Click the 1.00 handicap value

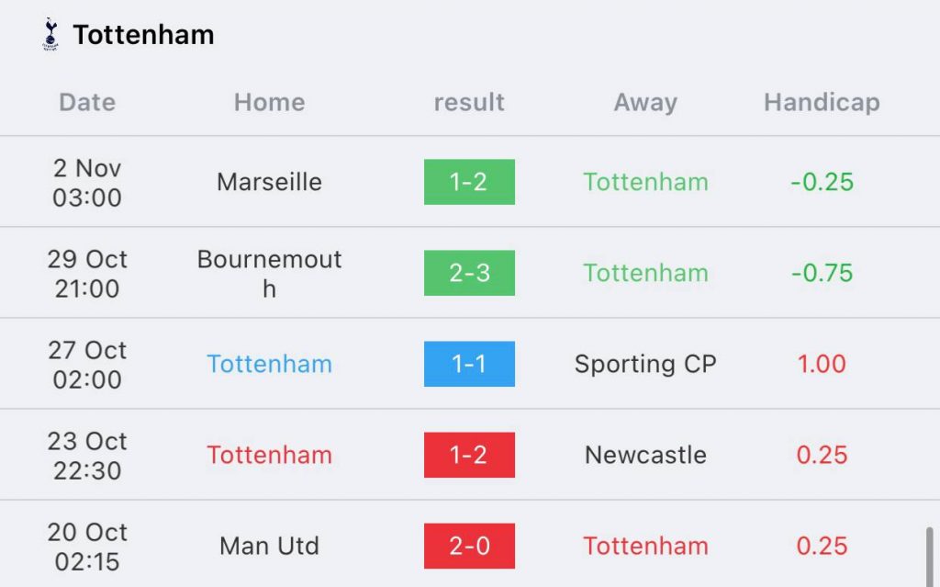(822, 364)
